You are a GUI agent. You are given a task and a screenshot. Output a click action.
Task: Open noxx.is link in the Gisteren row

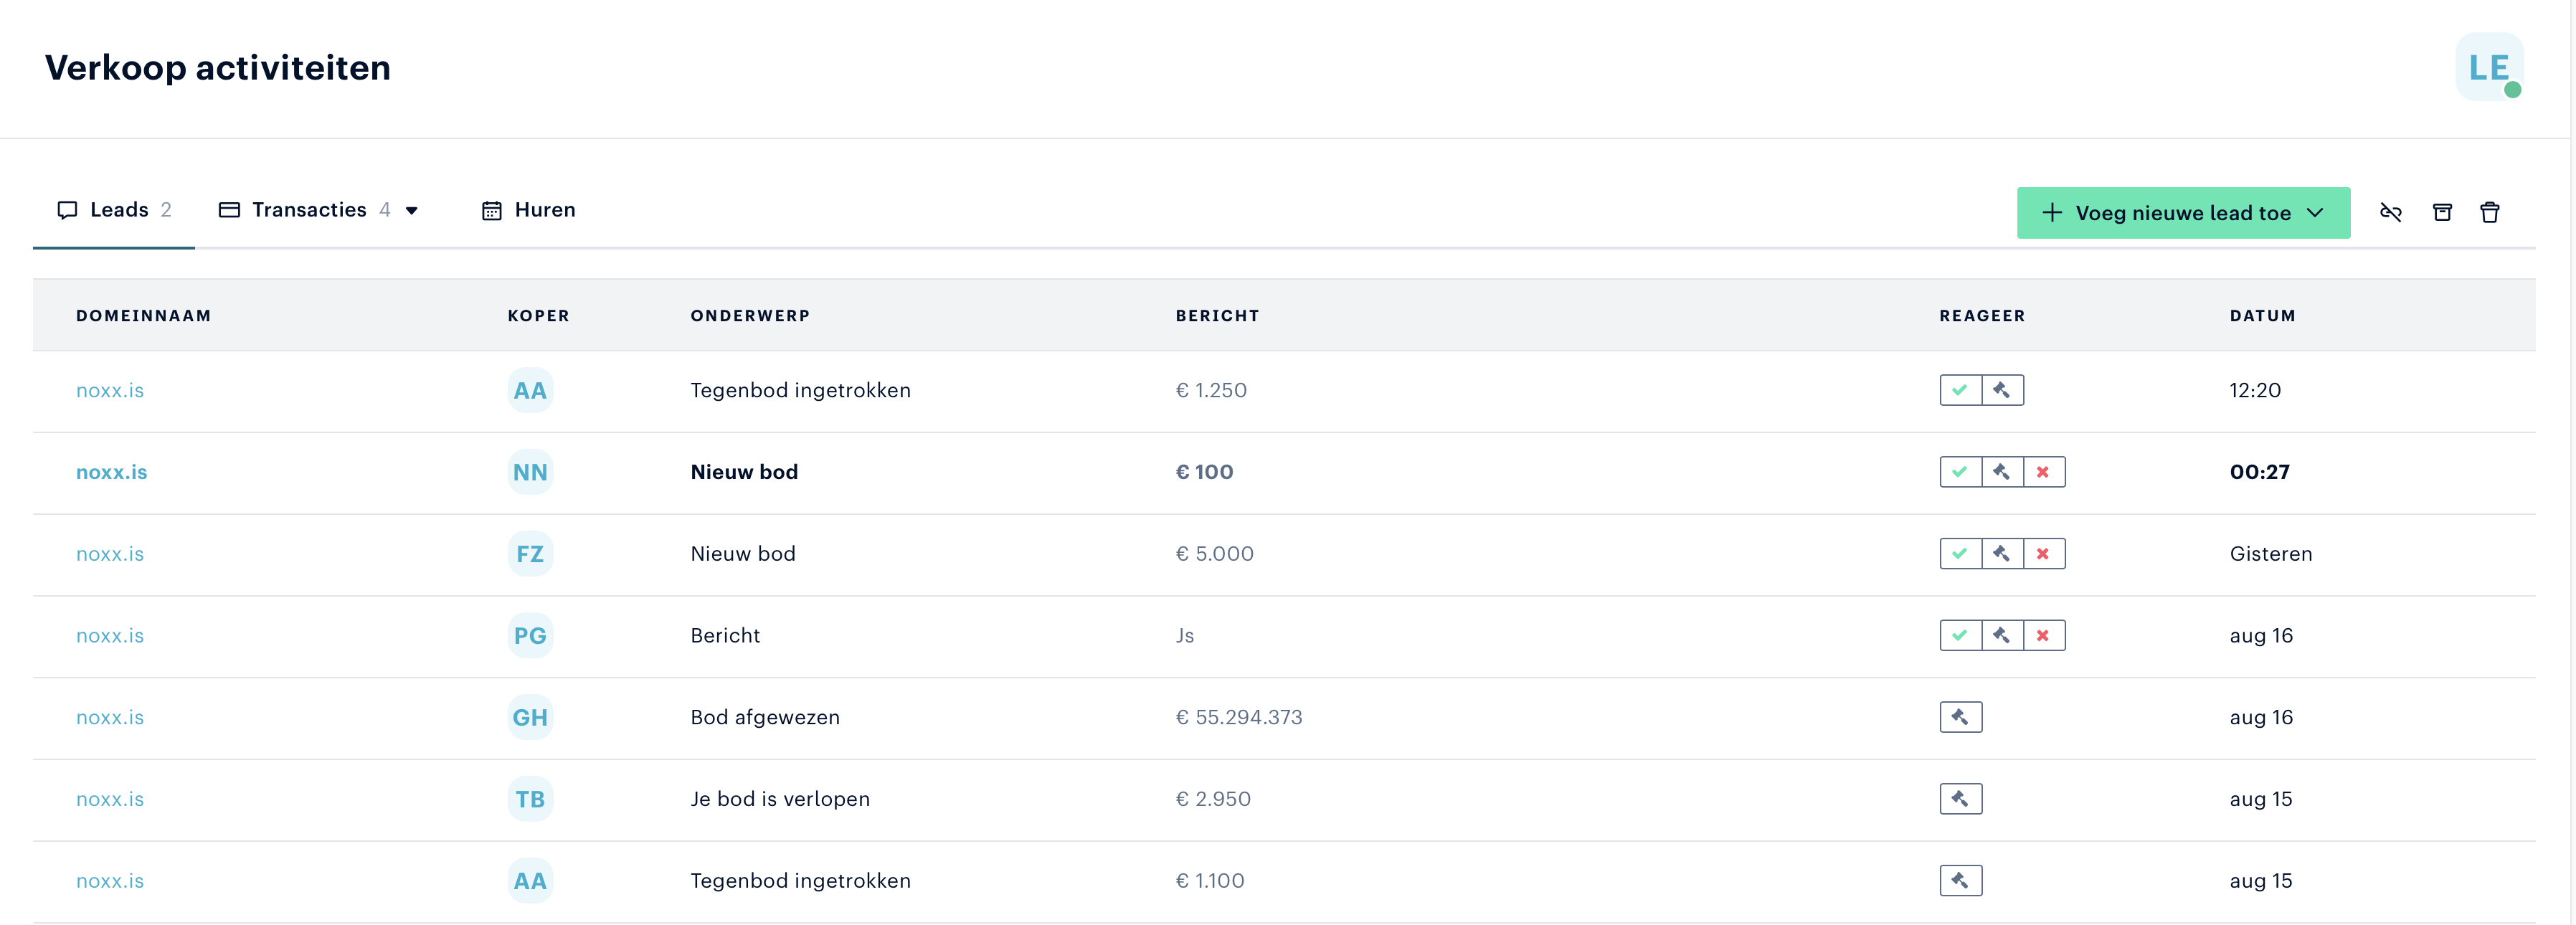point(110,554)
